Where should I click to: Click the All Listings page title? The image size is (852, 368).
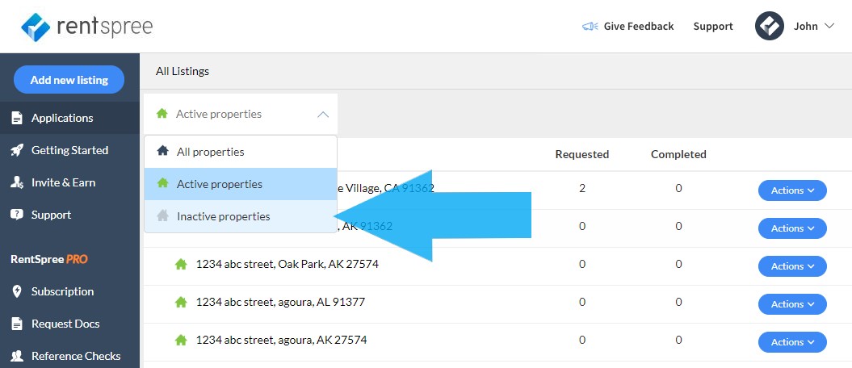[x=182, y=71]
